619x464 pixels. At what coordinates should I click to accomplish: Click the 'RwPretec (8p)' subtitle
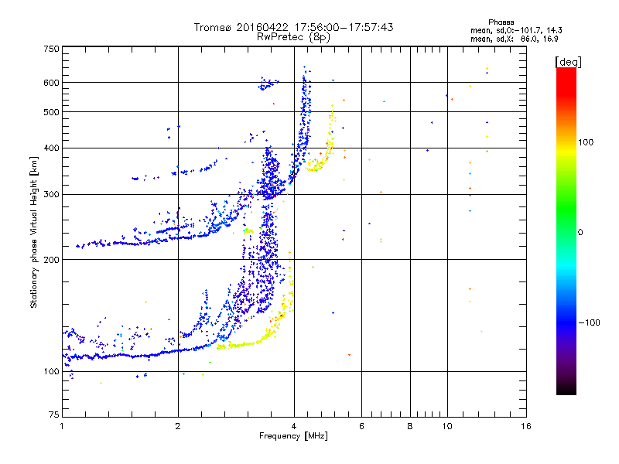pos(293,37)
